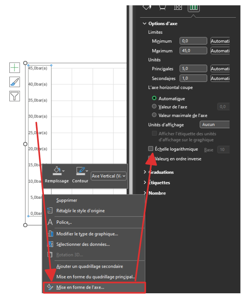This screenshot has width=246, height=296.
Task: Enable the Échelle logarithmique checkbox
Action: pos(150,149)
